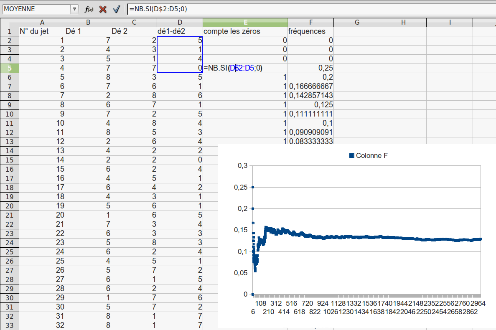The image size is (496, 330).
Task: Expand the MOYENNE name box dropdown
Action: click(74, 9)
